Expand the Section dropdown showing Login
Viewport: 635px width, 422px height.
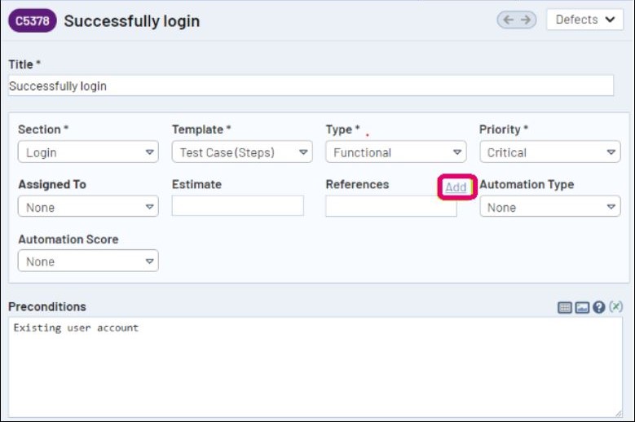pyautogui.click(x=88, y=152)
